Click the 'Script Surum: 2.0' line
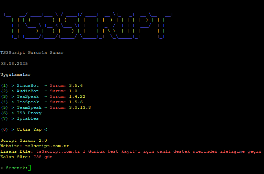Viewport: 264px width, 174px height. click(24, 140)
